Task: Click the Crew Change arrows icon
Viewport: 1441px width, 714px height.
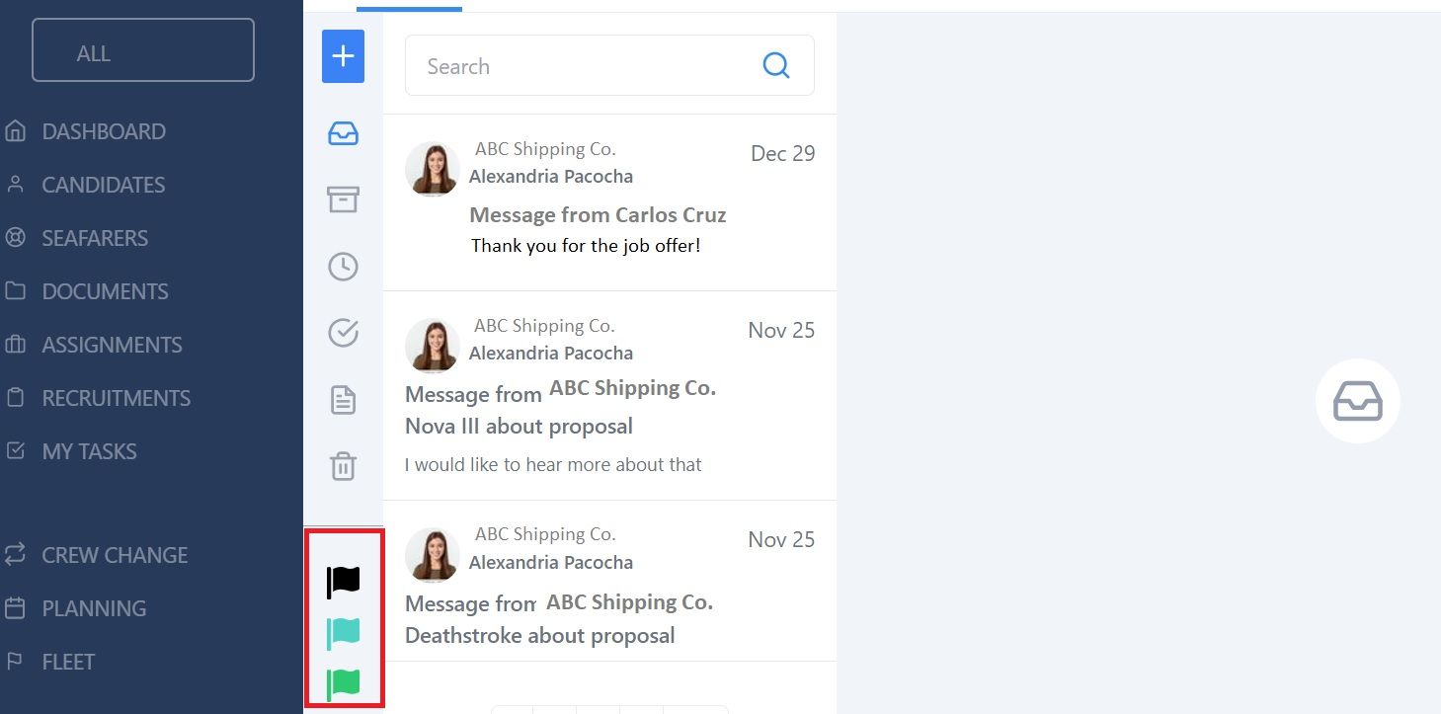Action: (x=15, y=554)
